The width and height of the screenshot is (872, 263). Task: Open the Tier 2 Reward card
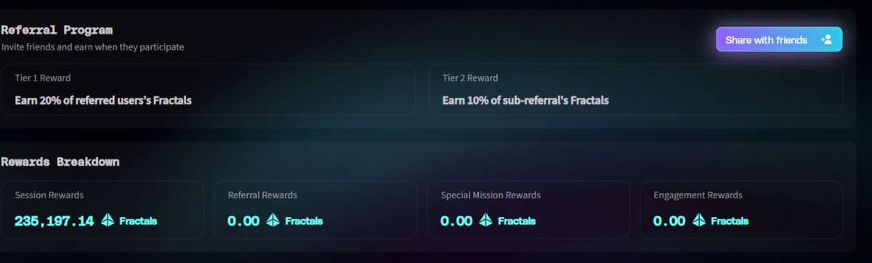636,89
